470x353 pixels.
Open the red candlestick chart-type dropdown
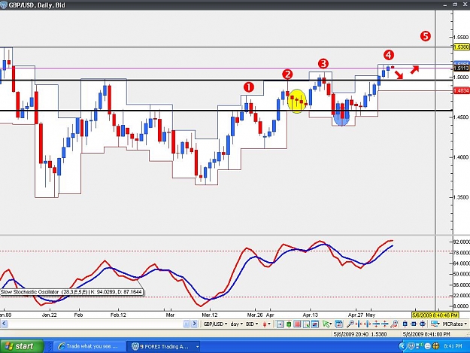point(266,324)
